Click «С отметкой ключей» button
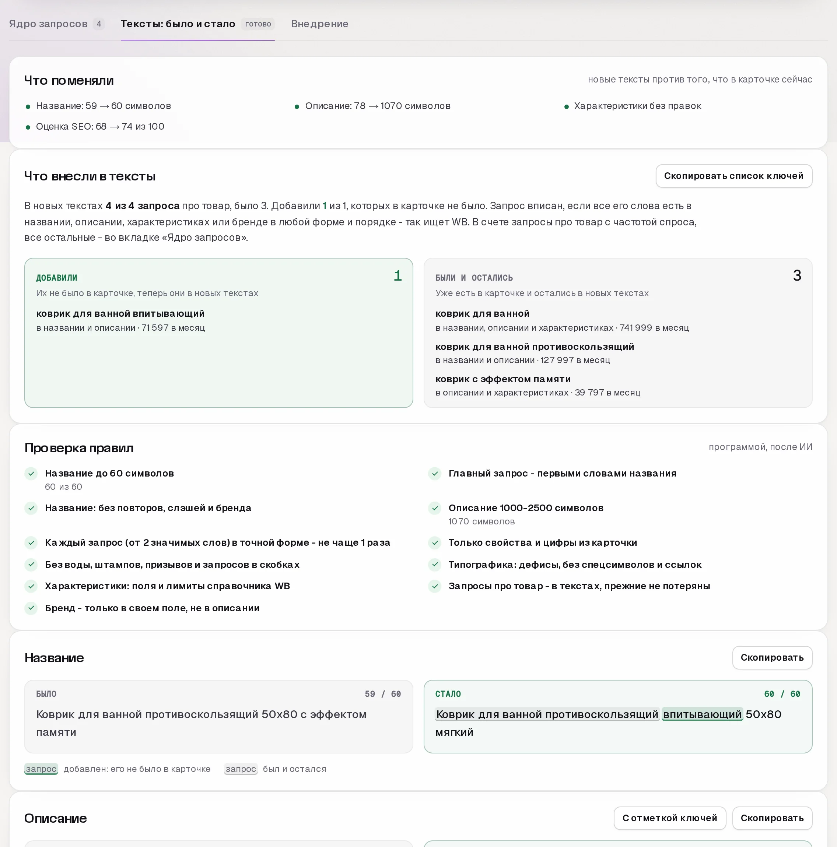The image size is (837, 847). click(669, 818)
